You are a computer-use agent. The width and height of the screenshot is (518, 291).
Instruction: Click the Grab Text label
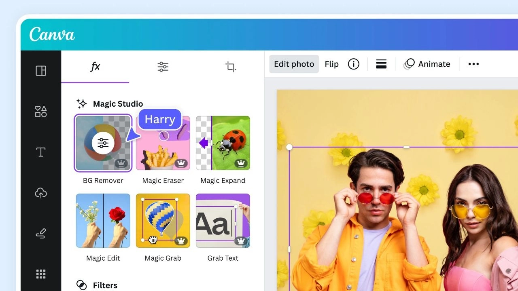pos(223,258)
